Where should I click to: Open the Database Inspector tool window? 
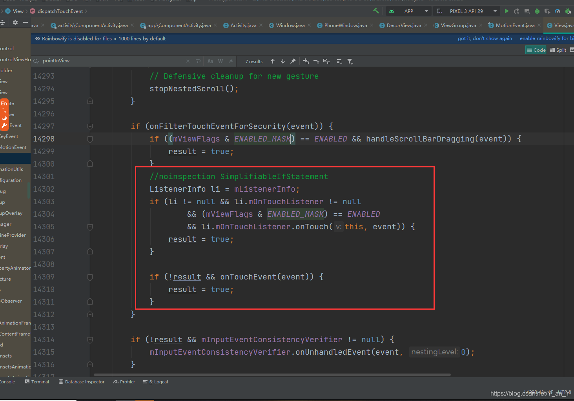[82, 382]
